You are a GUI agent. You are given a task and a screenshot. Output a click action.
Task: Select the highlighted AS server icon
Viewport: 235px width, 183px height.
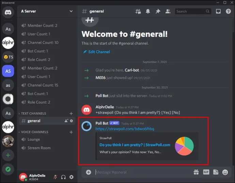pos(8,71)
